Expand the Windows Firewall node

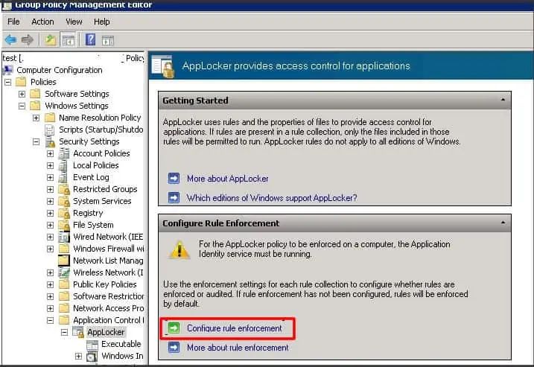coord(50,249)
